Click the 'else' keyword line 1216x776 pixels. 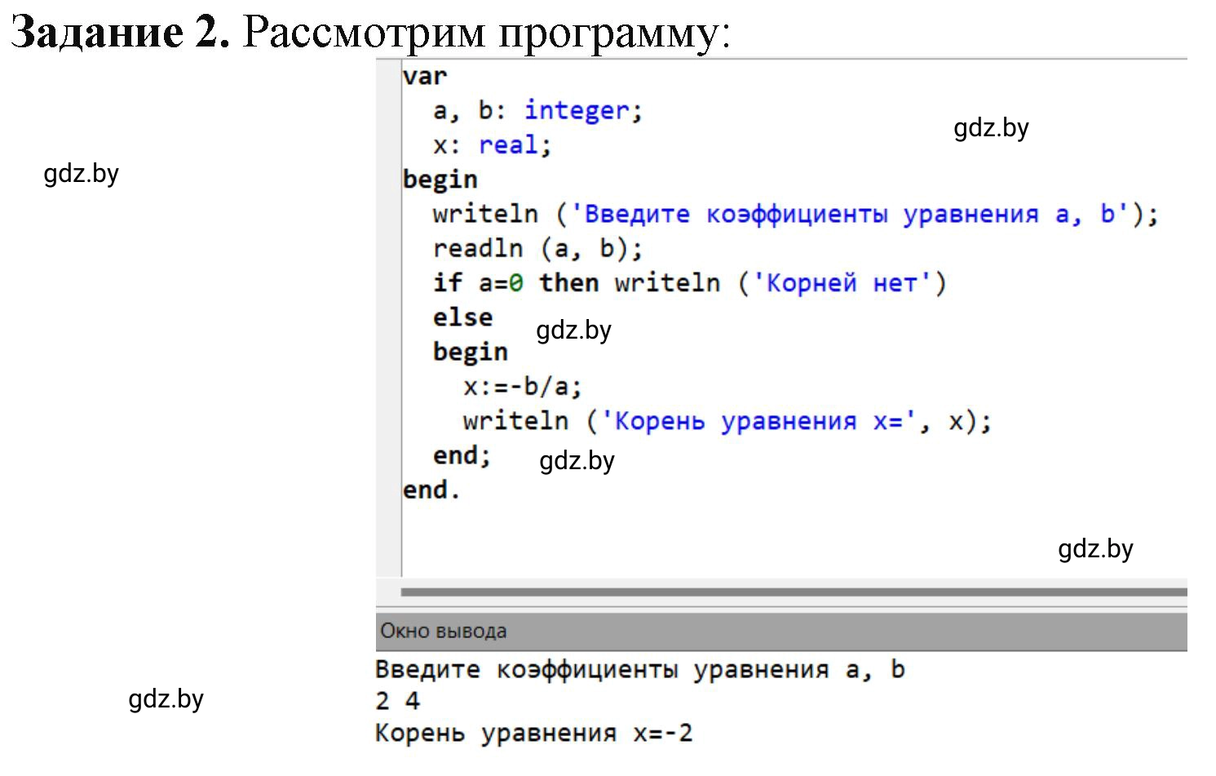coord(462,317)
